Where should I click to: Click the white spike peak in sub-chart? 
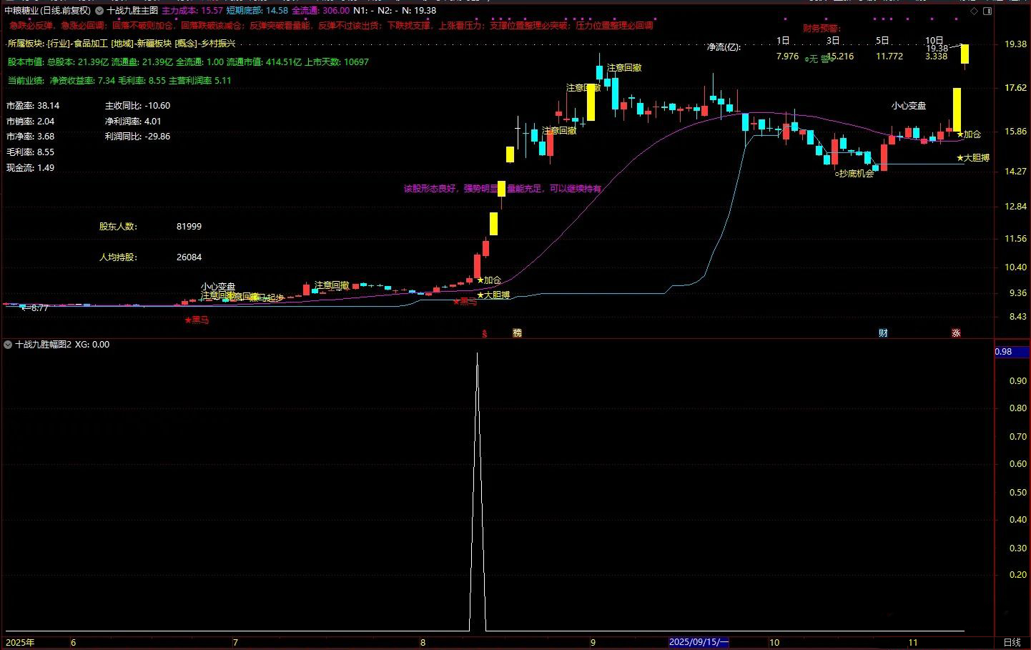(477, 354)
